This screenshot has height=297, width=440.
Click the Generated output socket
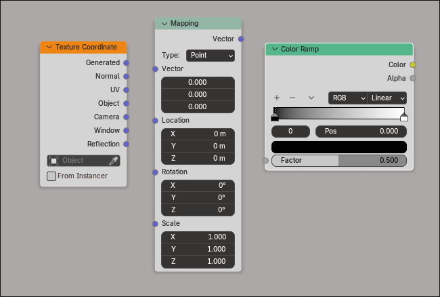pos(127,62)
